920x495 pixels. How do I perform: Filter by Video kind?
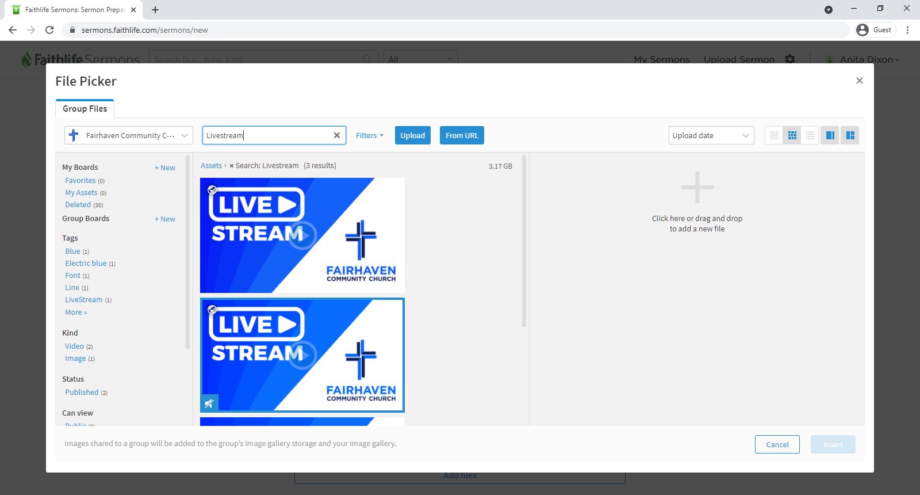[x=75, y=346]
